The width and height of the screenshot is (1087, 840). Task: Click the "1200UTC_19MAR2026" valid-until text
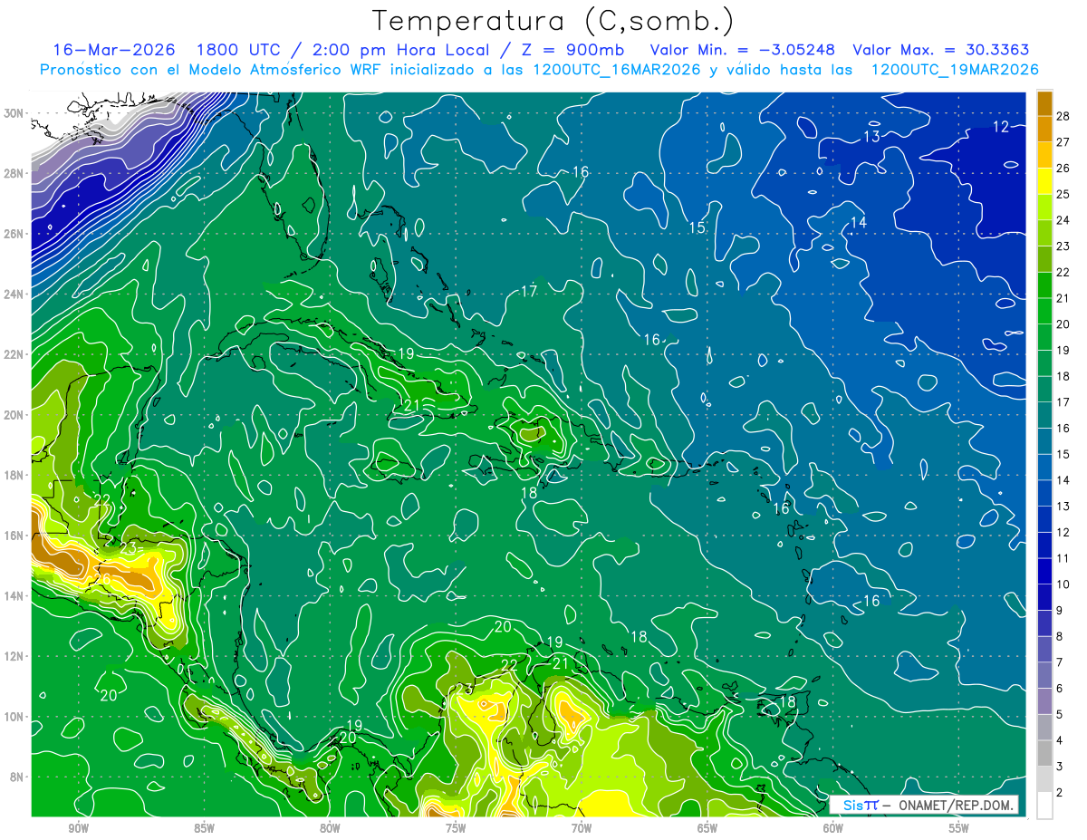click(954, 70)
